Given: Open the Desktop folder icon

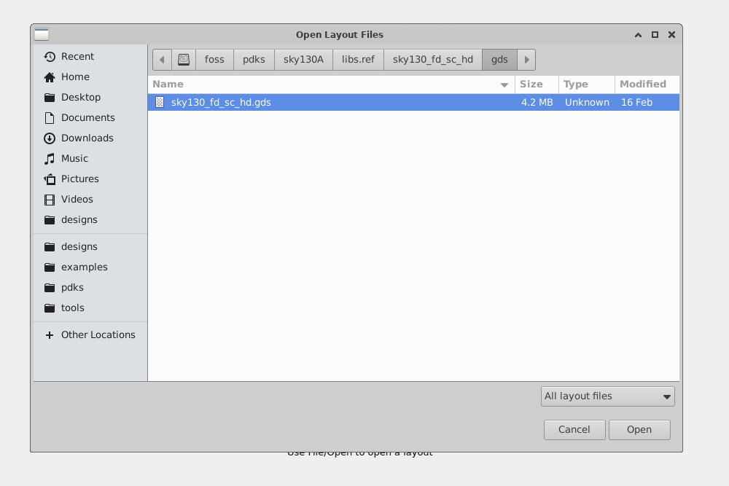Looking at the screenshot, I should pyautogui.click(x=49, y=97).
